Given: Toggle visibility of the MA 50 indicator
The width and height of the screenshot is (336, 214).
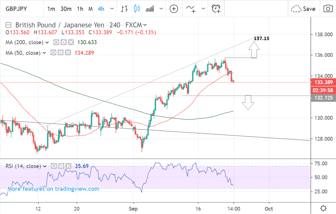Looking at the screenshot, I should (54, 53).
